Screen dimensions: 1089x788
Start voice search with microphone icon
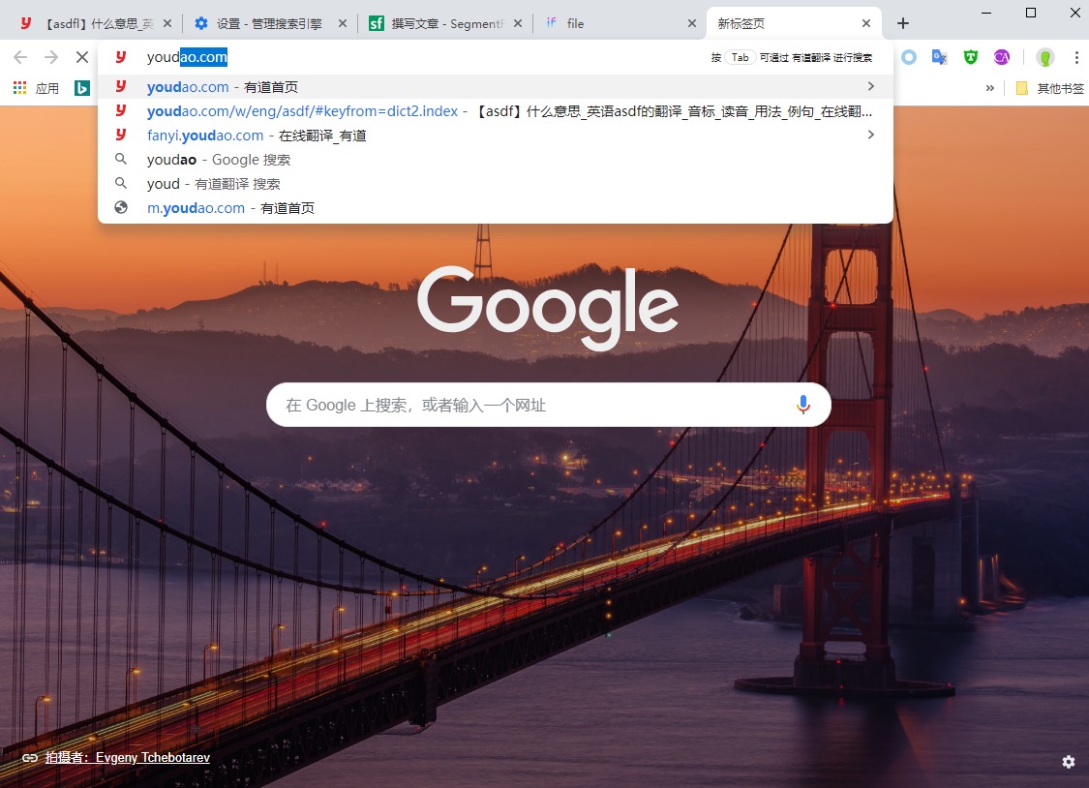(802, 405)
